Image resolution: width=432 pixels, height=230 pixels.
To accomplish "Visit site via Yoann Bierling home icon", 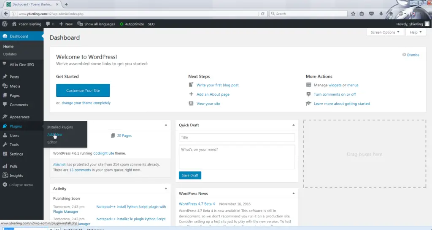I will 27,24.
